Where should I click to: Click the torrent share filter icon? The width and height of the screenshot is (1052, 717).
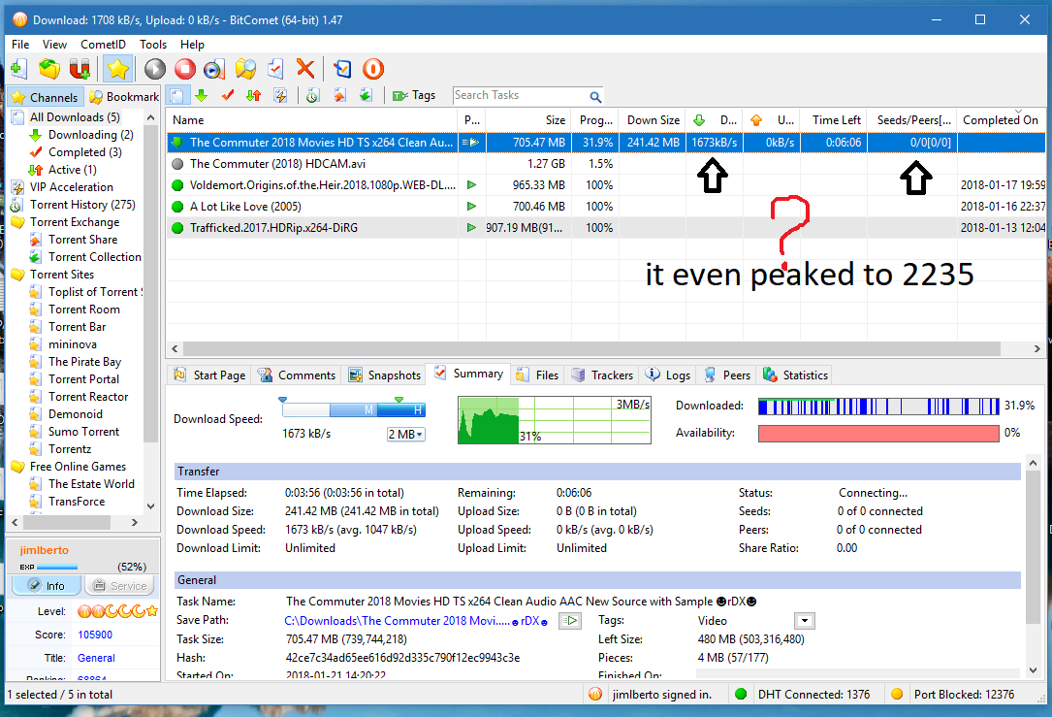click(339, 96)
